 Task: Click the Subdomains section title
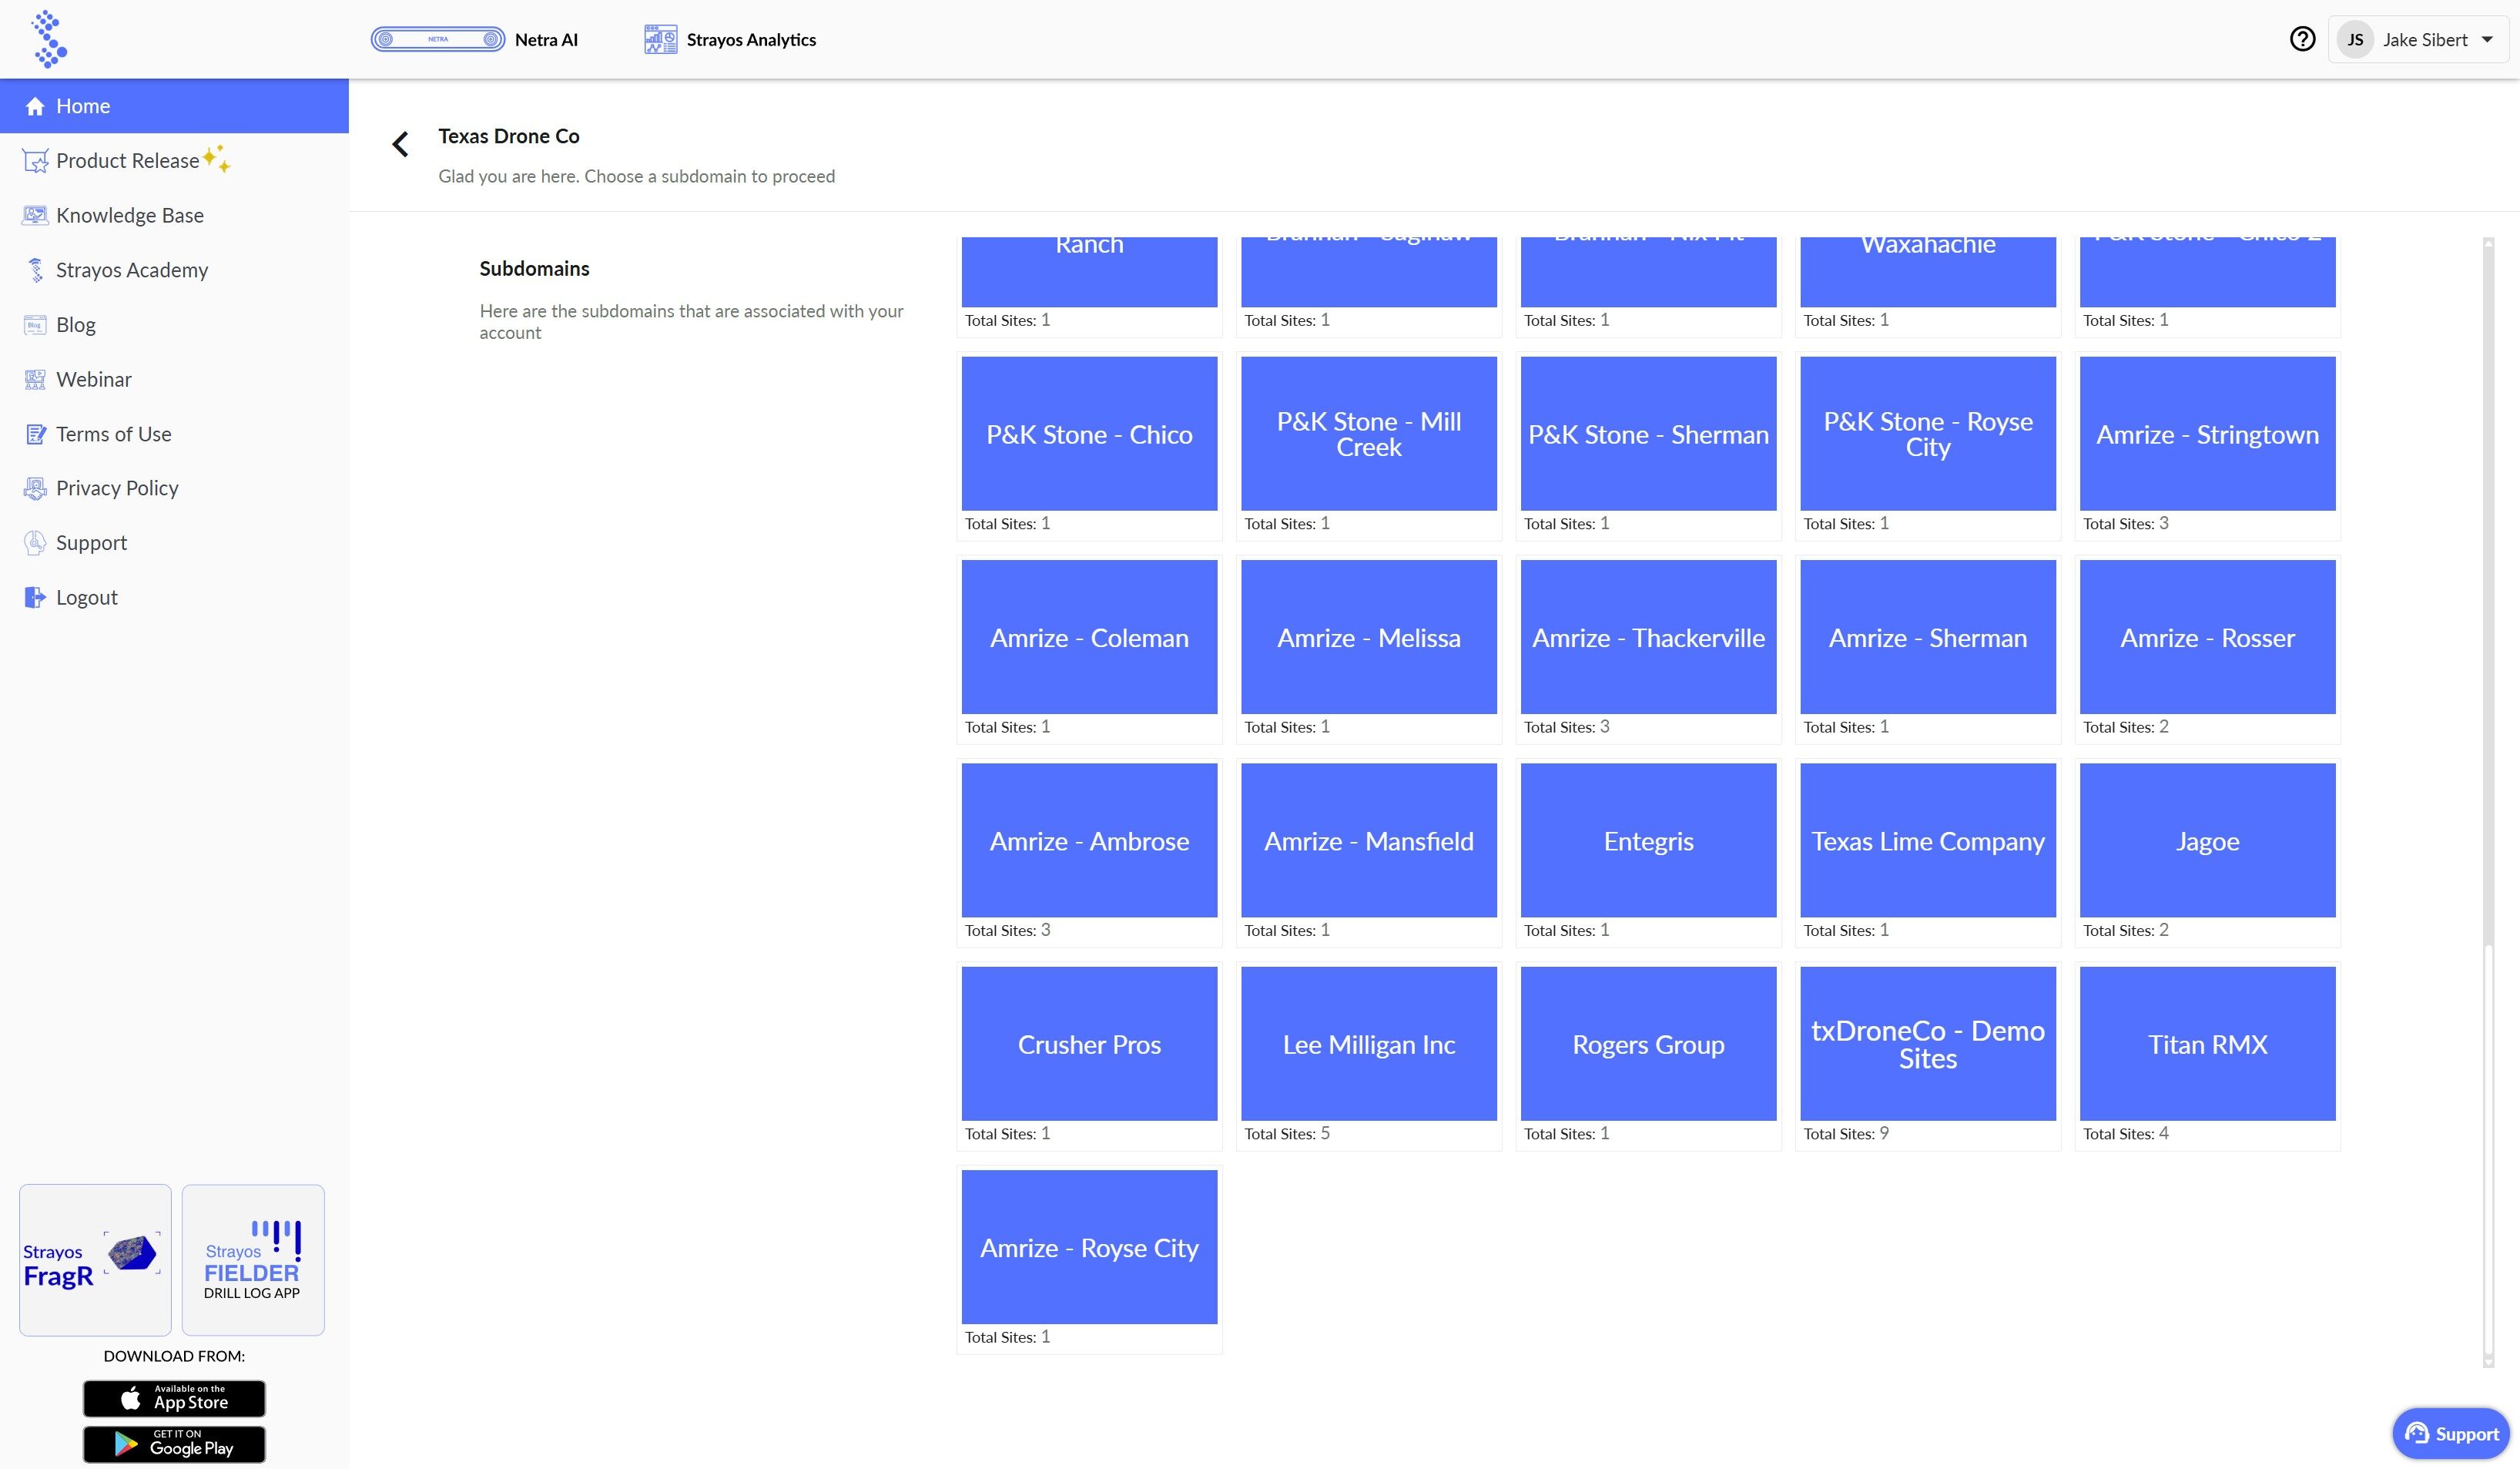pos(534,268)
